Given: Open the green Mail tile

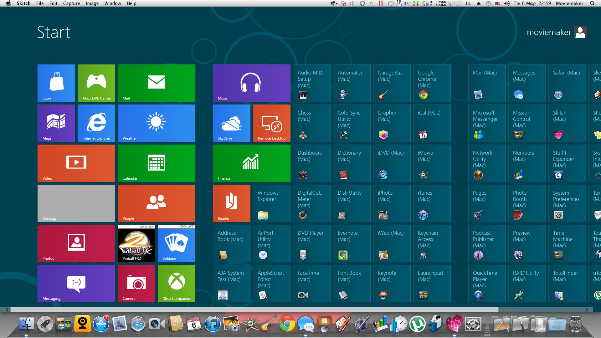Looking at the screenshot, I should 157,83.
